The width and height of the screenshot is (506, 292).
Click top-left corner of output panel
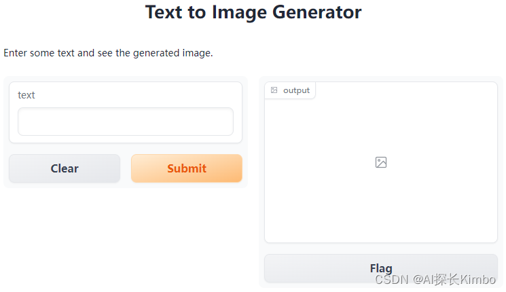(x=267, y=84)
